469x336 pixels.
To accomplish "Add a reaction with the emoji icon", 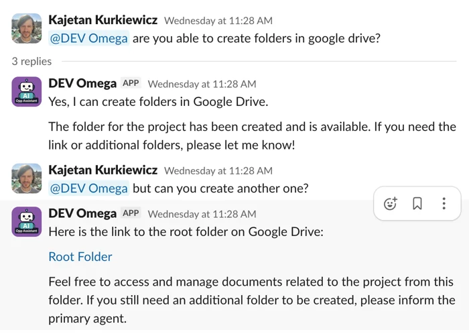I will pyautogui.click(x=391, y=203).
